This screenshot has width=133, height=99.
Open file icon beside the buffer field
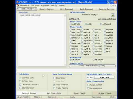coord(113,15)
